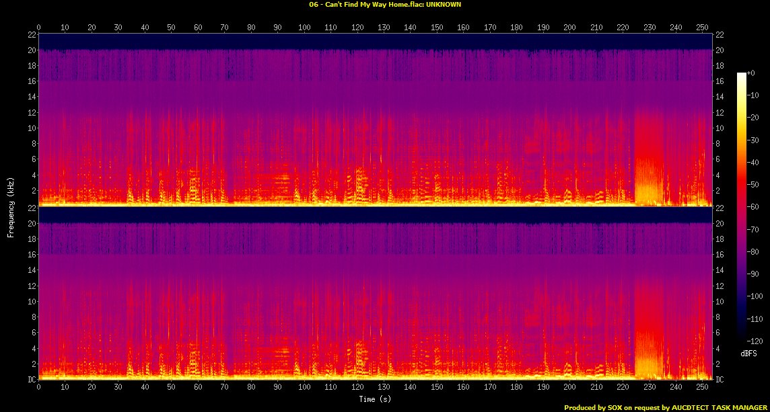Click the 230 tick on the bottom time axis
This screenshot has height=412, width=770.
[650, 388]
